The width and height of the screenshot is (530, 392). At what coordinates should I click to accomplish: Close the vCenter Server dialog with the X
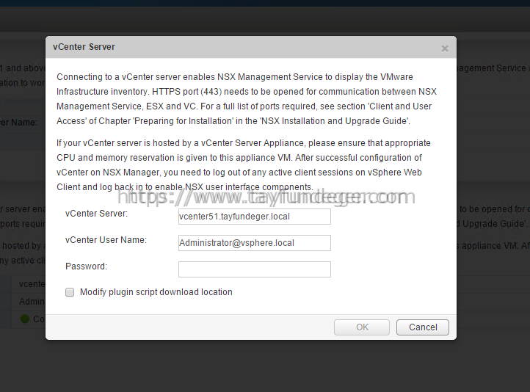pyautogui.click(x=445, y=48)
